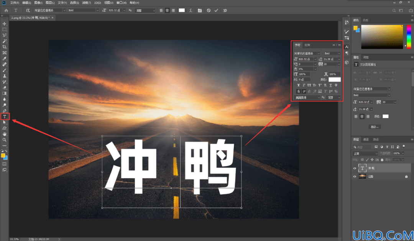The image size is (414, 241).
Task: Select right align text in Properties panel
Action: [368, 116]
